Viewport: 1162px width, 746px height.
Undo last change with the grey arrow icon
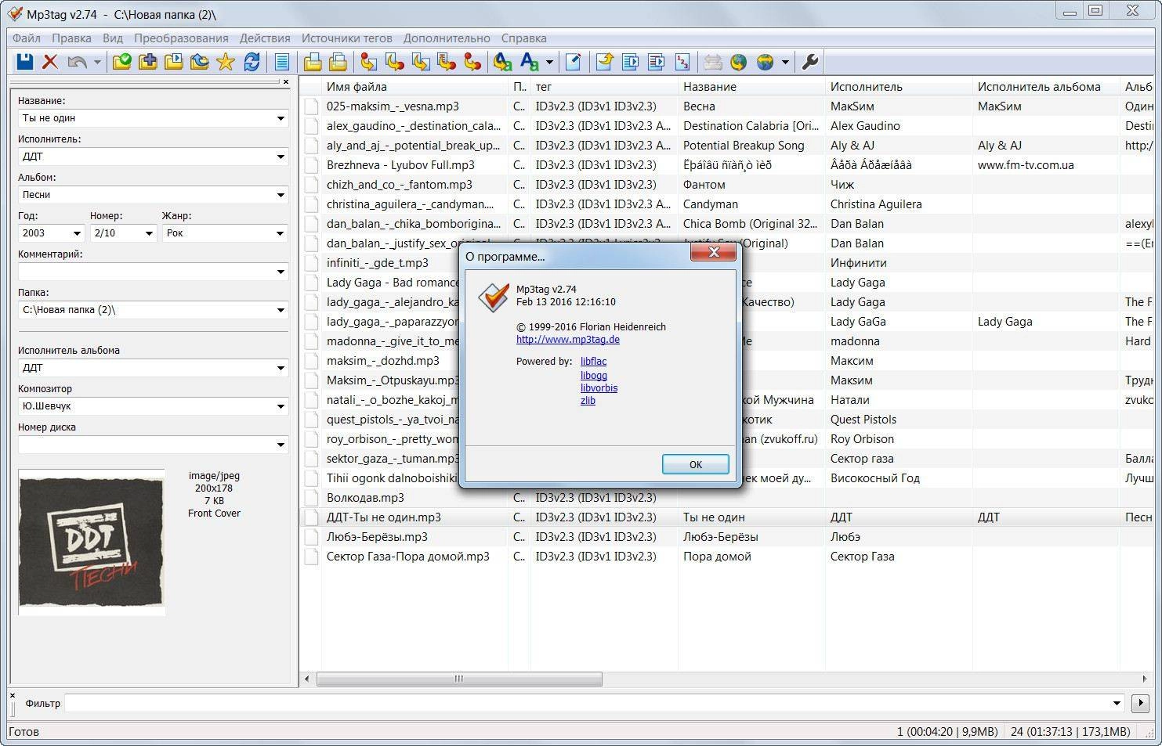77,62
